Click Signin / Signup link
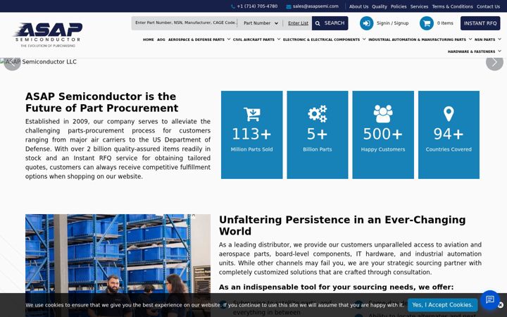Screen dimensions: 507x317 click(392, 23)
